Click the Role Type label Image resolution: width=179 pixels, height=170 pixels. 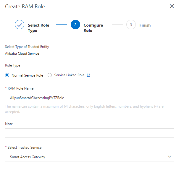(x=12, y=65)
